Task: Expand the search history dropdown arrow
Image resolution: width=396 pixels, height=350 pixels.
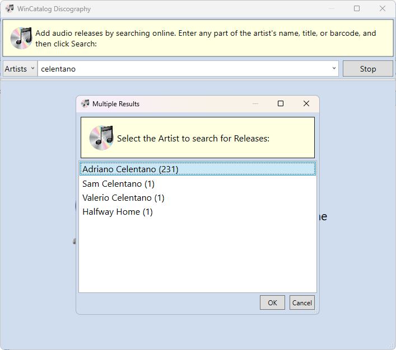Action: tap(334, 69)
